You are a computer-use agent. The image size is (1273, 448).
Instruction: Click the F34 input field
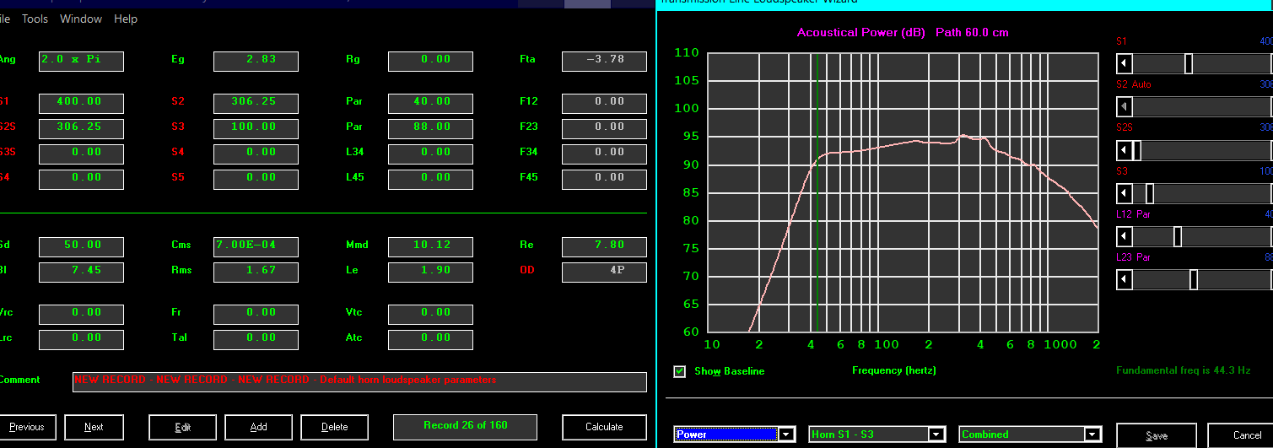[604, 154]
